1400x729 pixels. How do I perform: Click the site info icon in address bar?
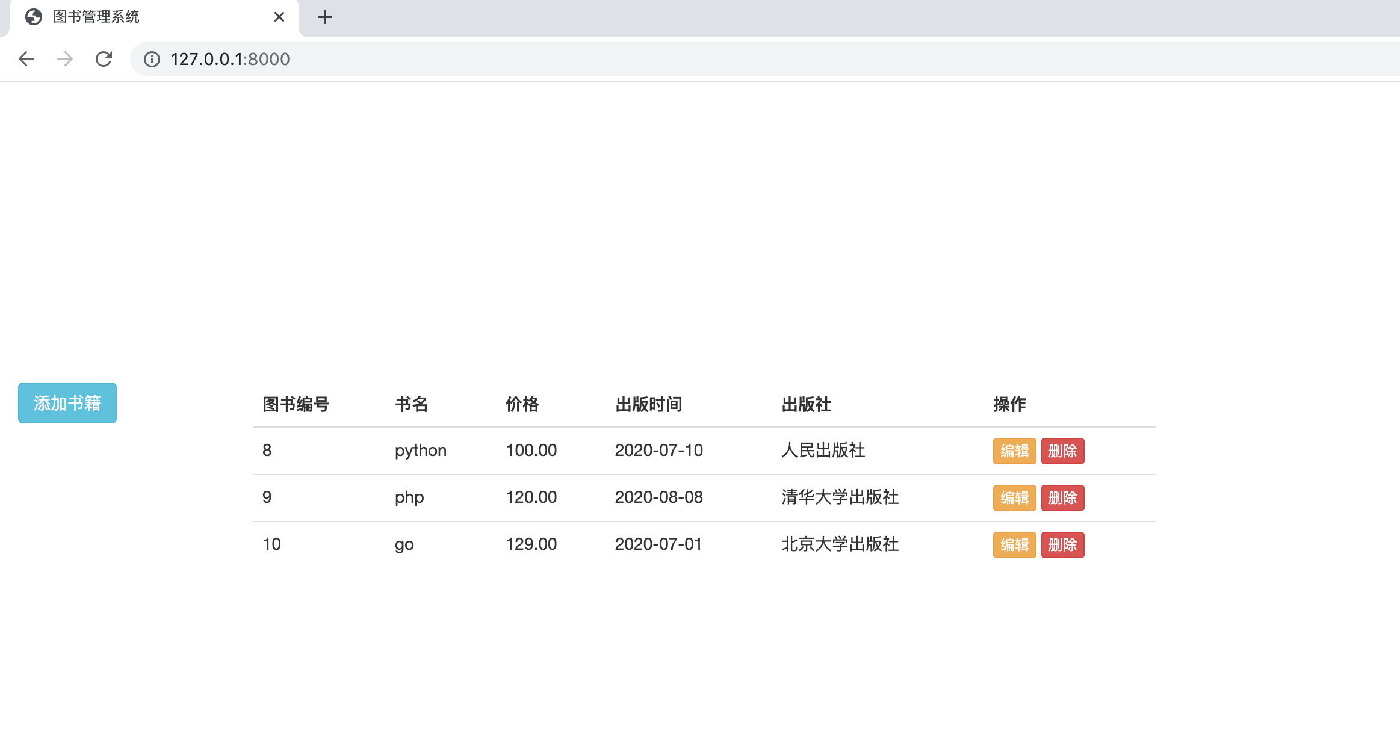click(x=152, y=59)
